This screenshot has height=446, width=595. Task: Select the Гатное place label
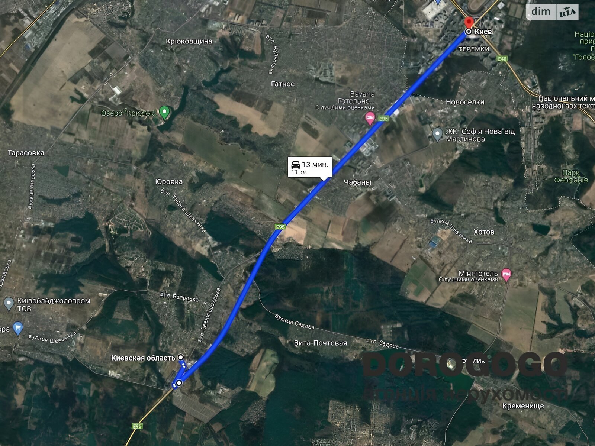click(283, 84)
